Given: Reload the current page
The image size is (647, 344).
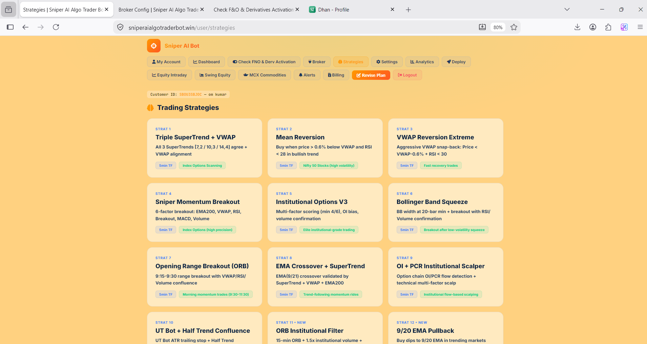Looking at the screenshot, I should [x=56, y=27].
